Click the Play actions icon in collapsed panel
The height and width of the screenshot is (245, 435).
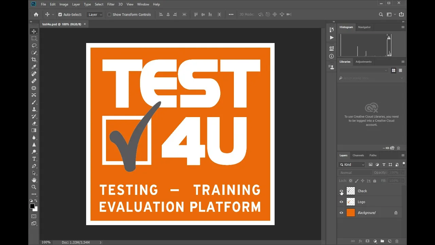[332, 37]
